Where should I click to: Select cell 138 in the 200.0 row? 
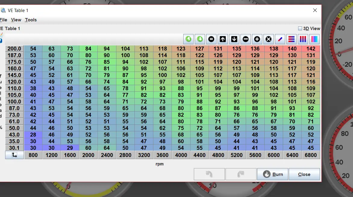(273, 49)
